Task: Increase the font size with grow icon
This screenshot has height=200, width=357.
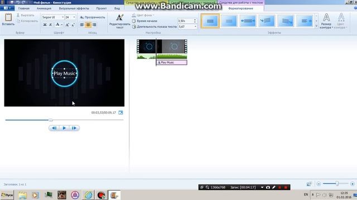Action: point(67,24)
